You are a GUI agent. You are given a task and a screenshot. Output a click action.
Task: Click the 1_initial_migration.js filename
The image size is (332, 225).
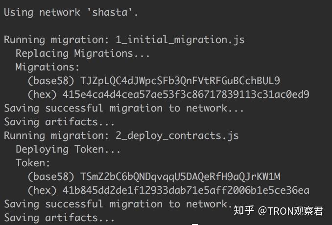(180, 40)
